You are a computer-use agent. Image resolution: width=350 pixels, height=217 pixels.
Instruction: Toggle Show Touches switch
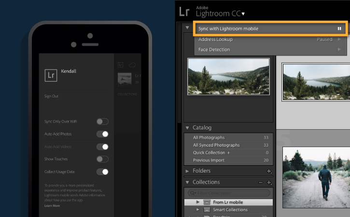[102, 159]
